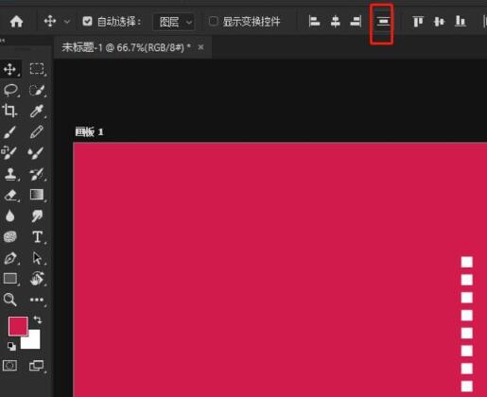Select the Horizontal Type tool
This screenshot has width=487, height=397.
(37, 237)
